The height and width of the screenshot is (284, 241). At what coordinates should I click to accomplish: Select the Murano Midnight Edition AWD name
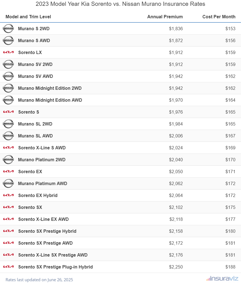(50, 100)
